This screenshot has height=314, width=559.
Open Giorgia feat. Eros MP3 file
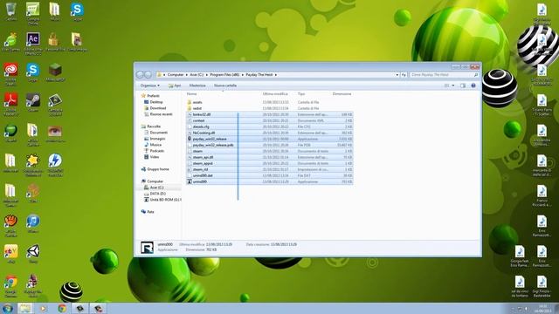click(x=520, y=256)
